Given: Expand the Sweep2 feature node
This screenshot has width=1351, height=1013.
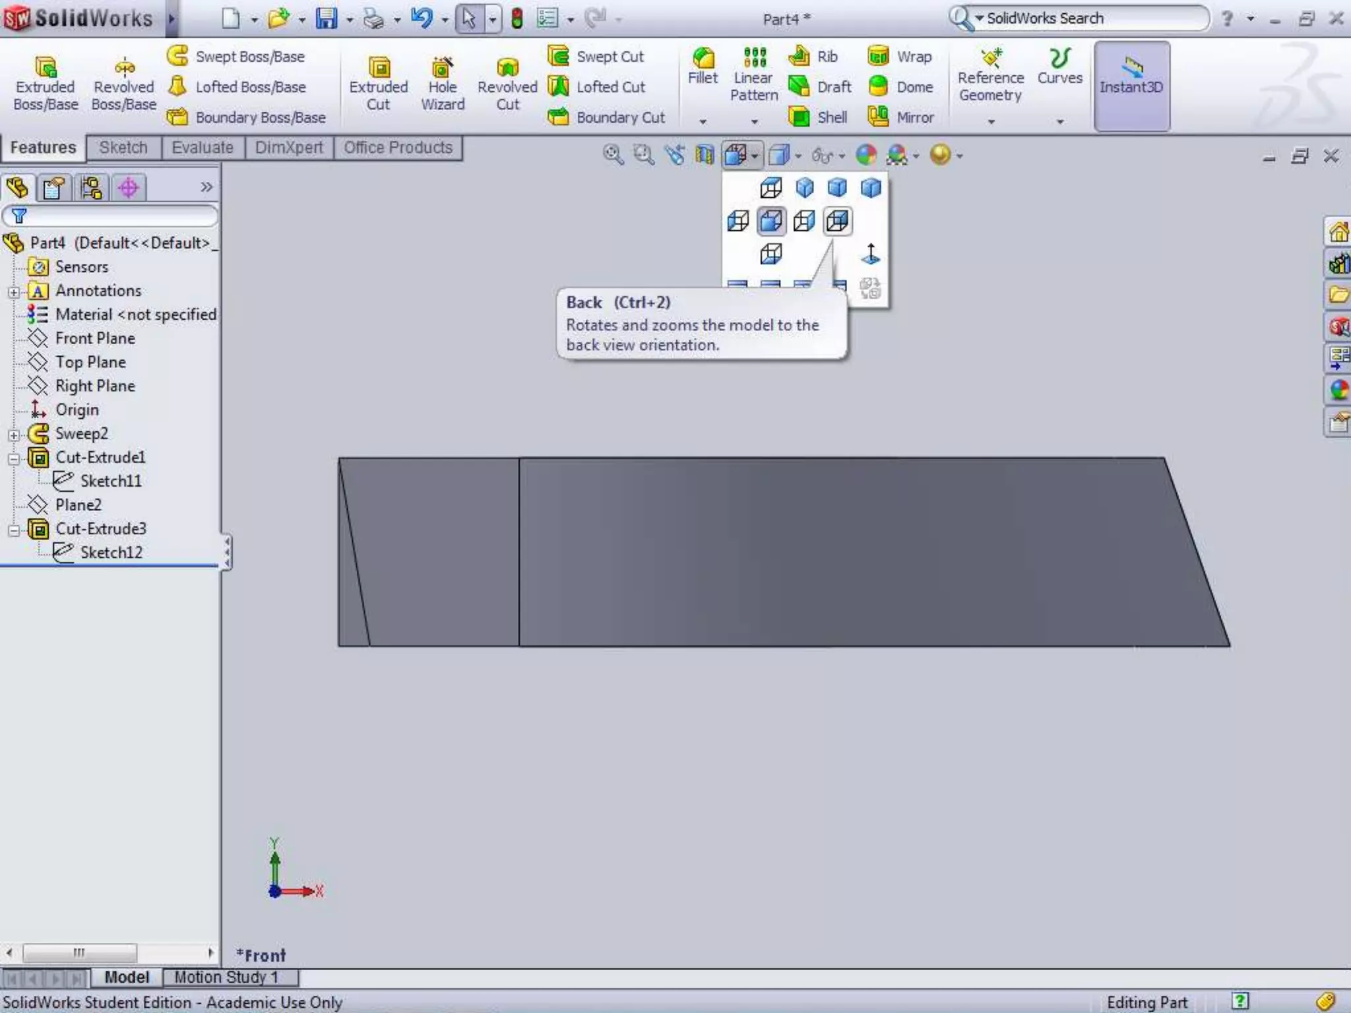Looking at the screenshot, I should (x=14, y=434).
